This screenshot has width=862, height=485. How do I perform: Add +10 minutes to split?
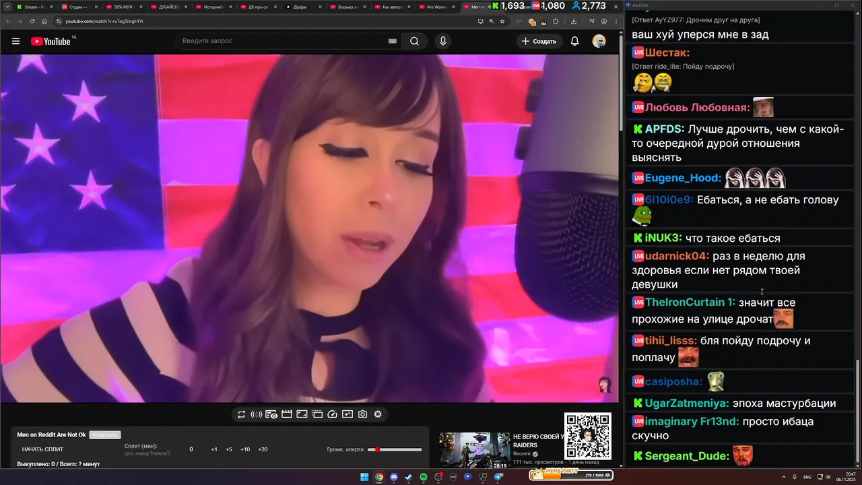pyautogui.click(x=245, y=449)
